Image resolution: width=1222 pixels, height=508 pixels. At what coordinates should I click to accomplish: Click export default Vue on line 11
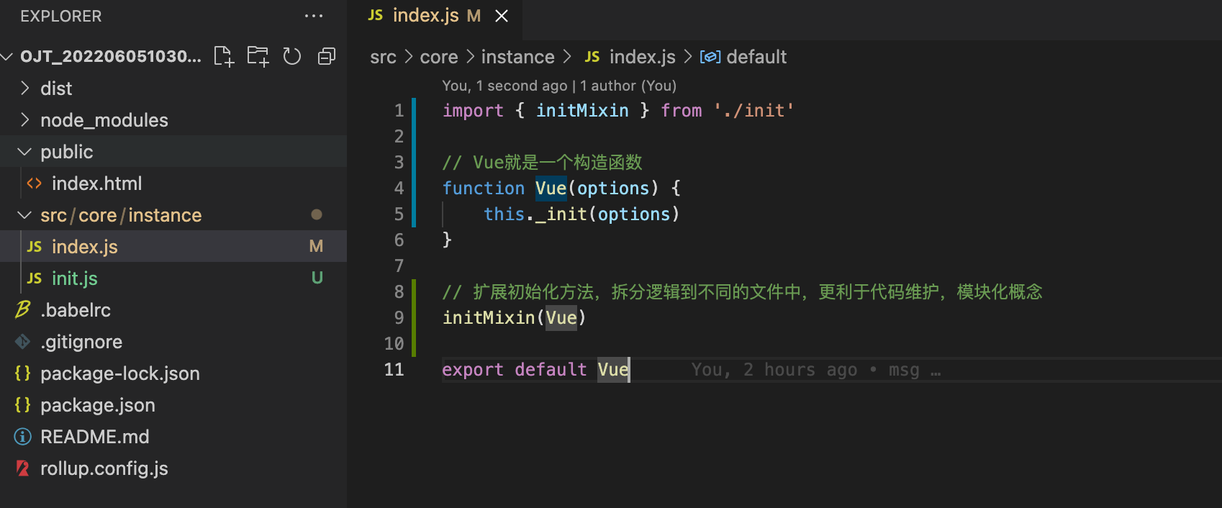tap(535, 369)
